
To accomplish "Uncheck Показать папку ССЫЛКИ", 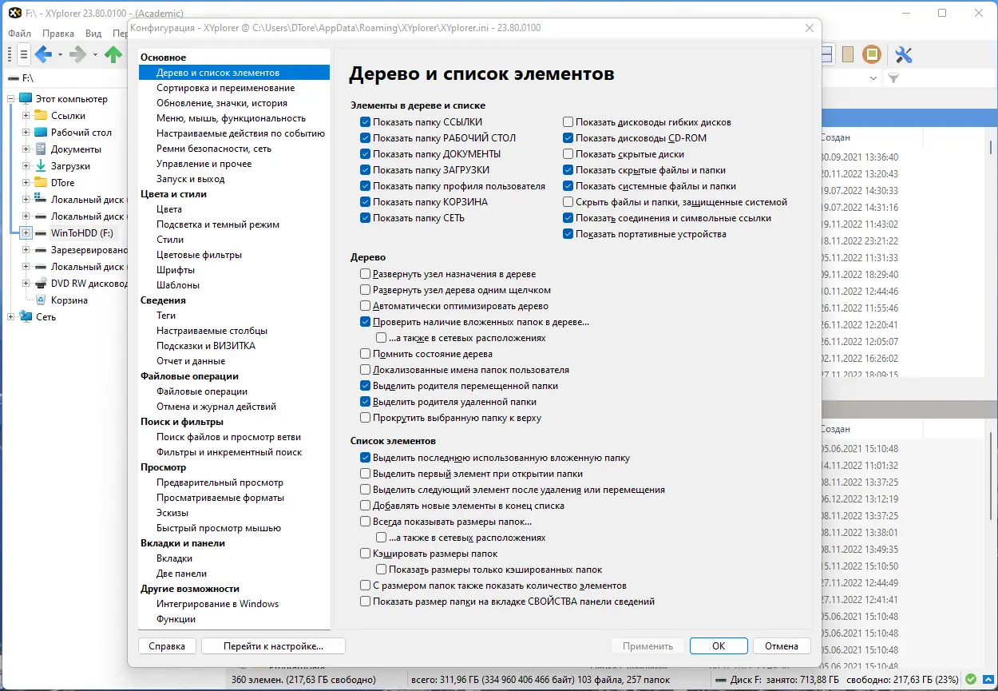I will [365, 122].
